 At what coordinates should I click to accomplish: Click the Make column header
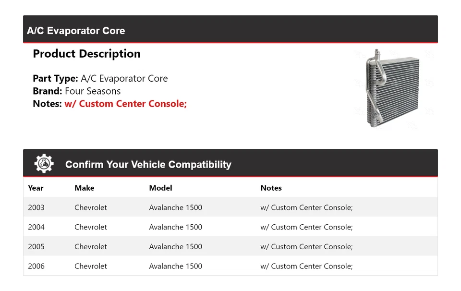[x=85, y=188]
